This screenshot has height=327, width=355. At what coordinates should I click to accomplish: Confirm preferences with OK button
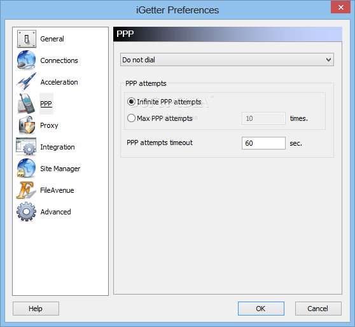(x=261, y=309)
